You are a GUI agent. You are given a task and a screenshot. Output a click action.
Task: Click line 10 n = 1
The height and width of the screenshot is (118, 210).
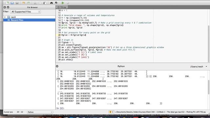coord(64,10)
